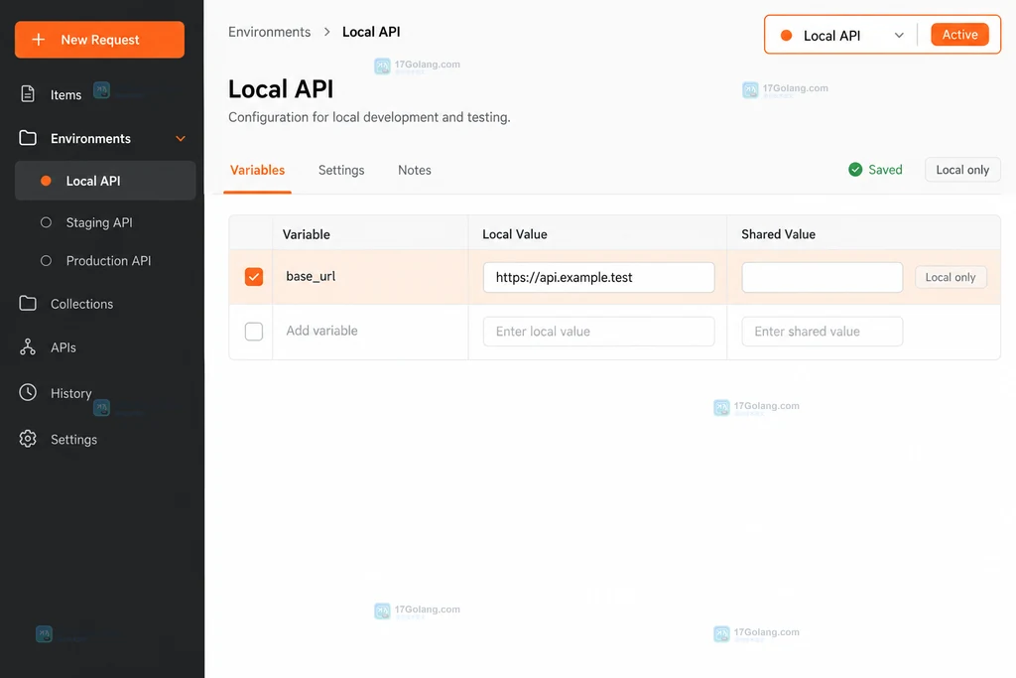Click the Local only button beside Saved
1016x678 pixels.
962,169
